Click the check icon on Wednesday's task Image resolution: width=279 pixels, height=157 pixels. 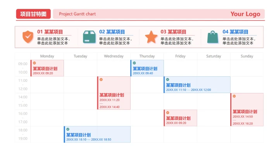pos(101,79)
